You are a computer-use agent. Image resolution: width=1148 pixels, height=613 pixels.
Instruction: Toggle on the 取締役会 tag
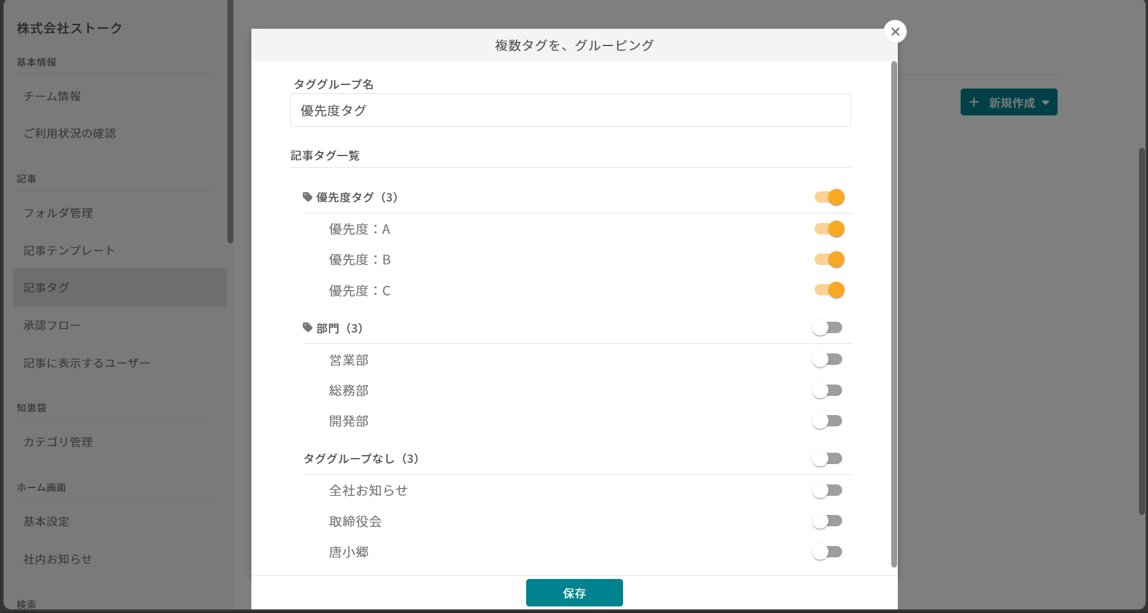click(x=827, y=521)
